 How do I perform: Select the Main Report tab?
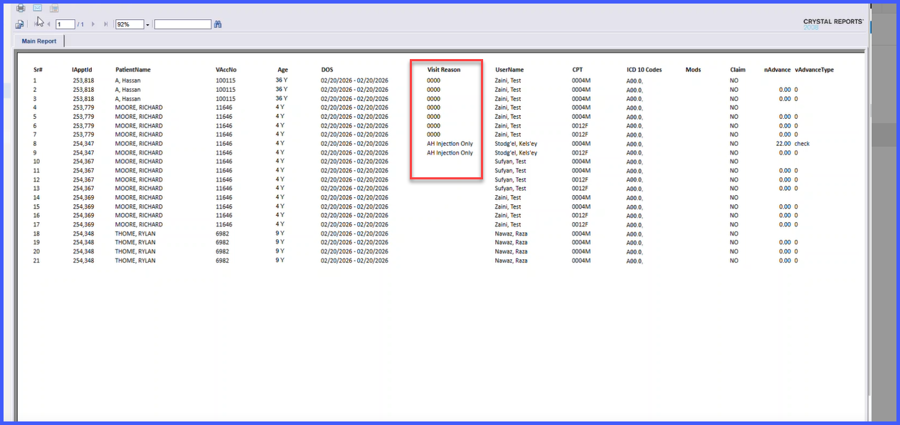click(x=39, y=41)
